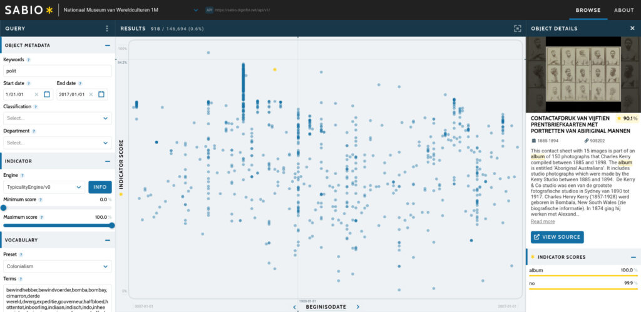This screenshot has width=641, height=312.
Task: Open the Engine dropdown TypicalityEngine/v0
Action: (44, 187)
